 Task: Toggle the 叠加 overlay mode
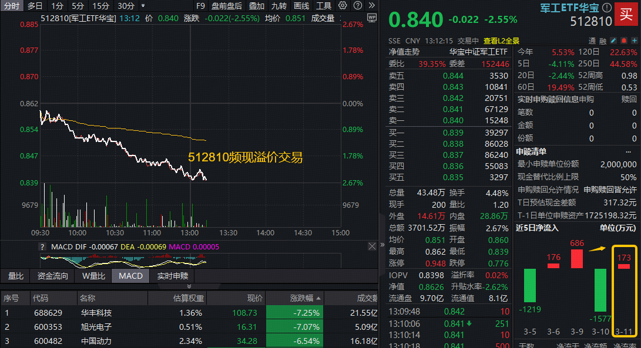(257, 5)
